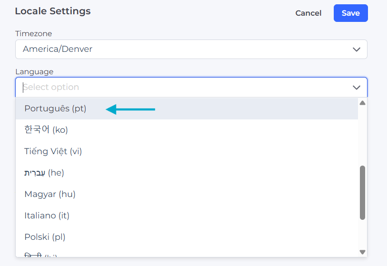Open the America/Denver timezone combo box
The width and height of the screenshot is (387, 266).
click(185, 49)
